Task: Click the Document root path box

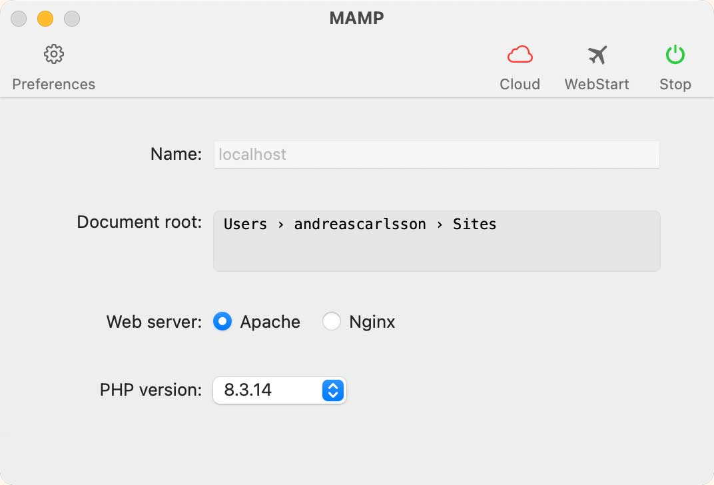Action: pos(437,241)
